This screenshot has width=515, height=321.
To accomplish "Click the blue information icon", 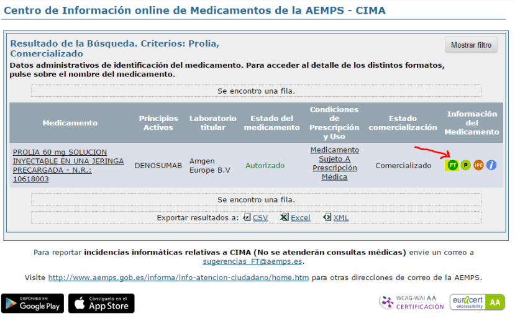I will (x=491, y=165).
